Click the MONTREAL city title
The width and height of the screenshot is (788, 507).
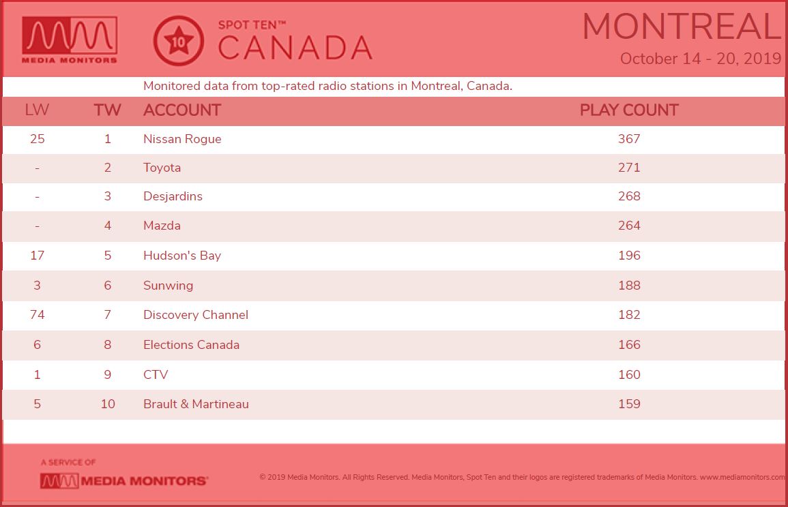(x=682, y=27)
